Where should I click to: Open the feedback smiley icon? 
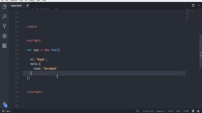193,111
